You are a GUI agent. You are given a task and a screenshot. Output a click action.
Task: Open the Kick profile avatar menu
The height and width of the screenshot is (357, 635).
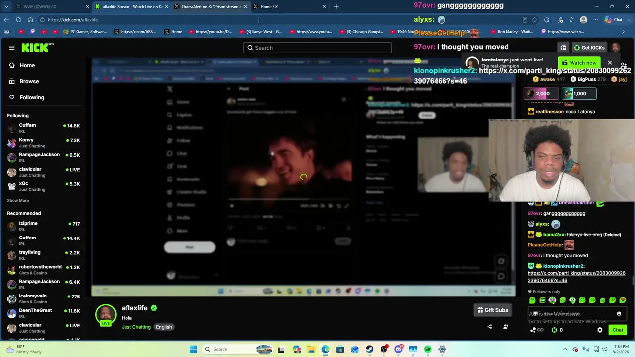(615, 48)
